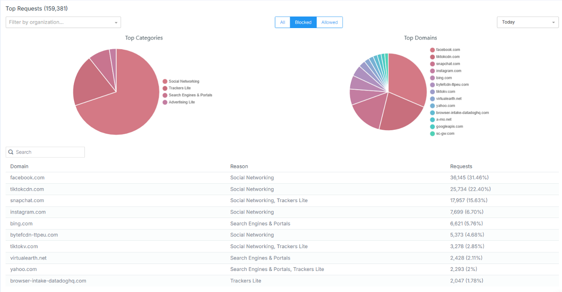Image resolution: width=562 pixels, height=292 pixels.
Task: Click the 7,699 (6.70%) requests value
Action: pyautogui.click(x=467, y=212)
